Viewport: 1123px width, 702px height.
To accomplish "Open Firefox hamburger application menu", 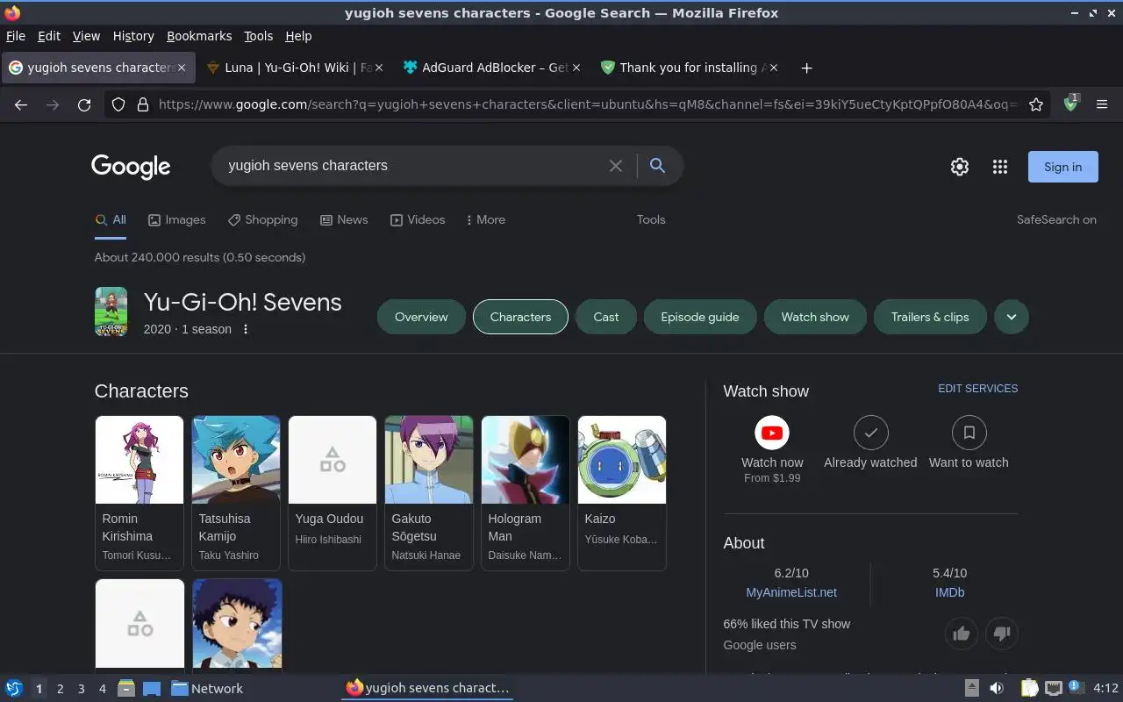I will click(1103, 104).
